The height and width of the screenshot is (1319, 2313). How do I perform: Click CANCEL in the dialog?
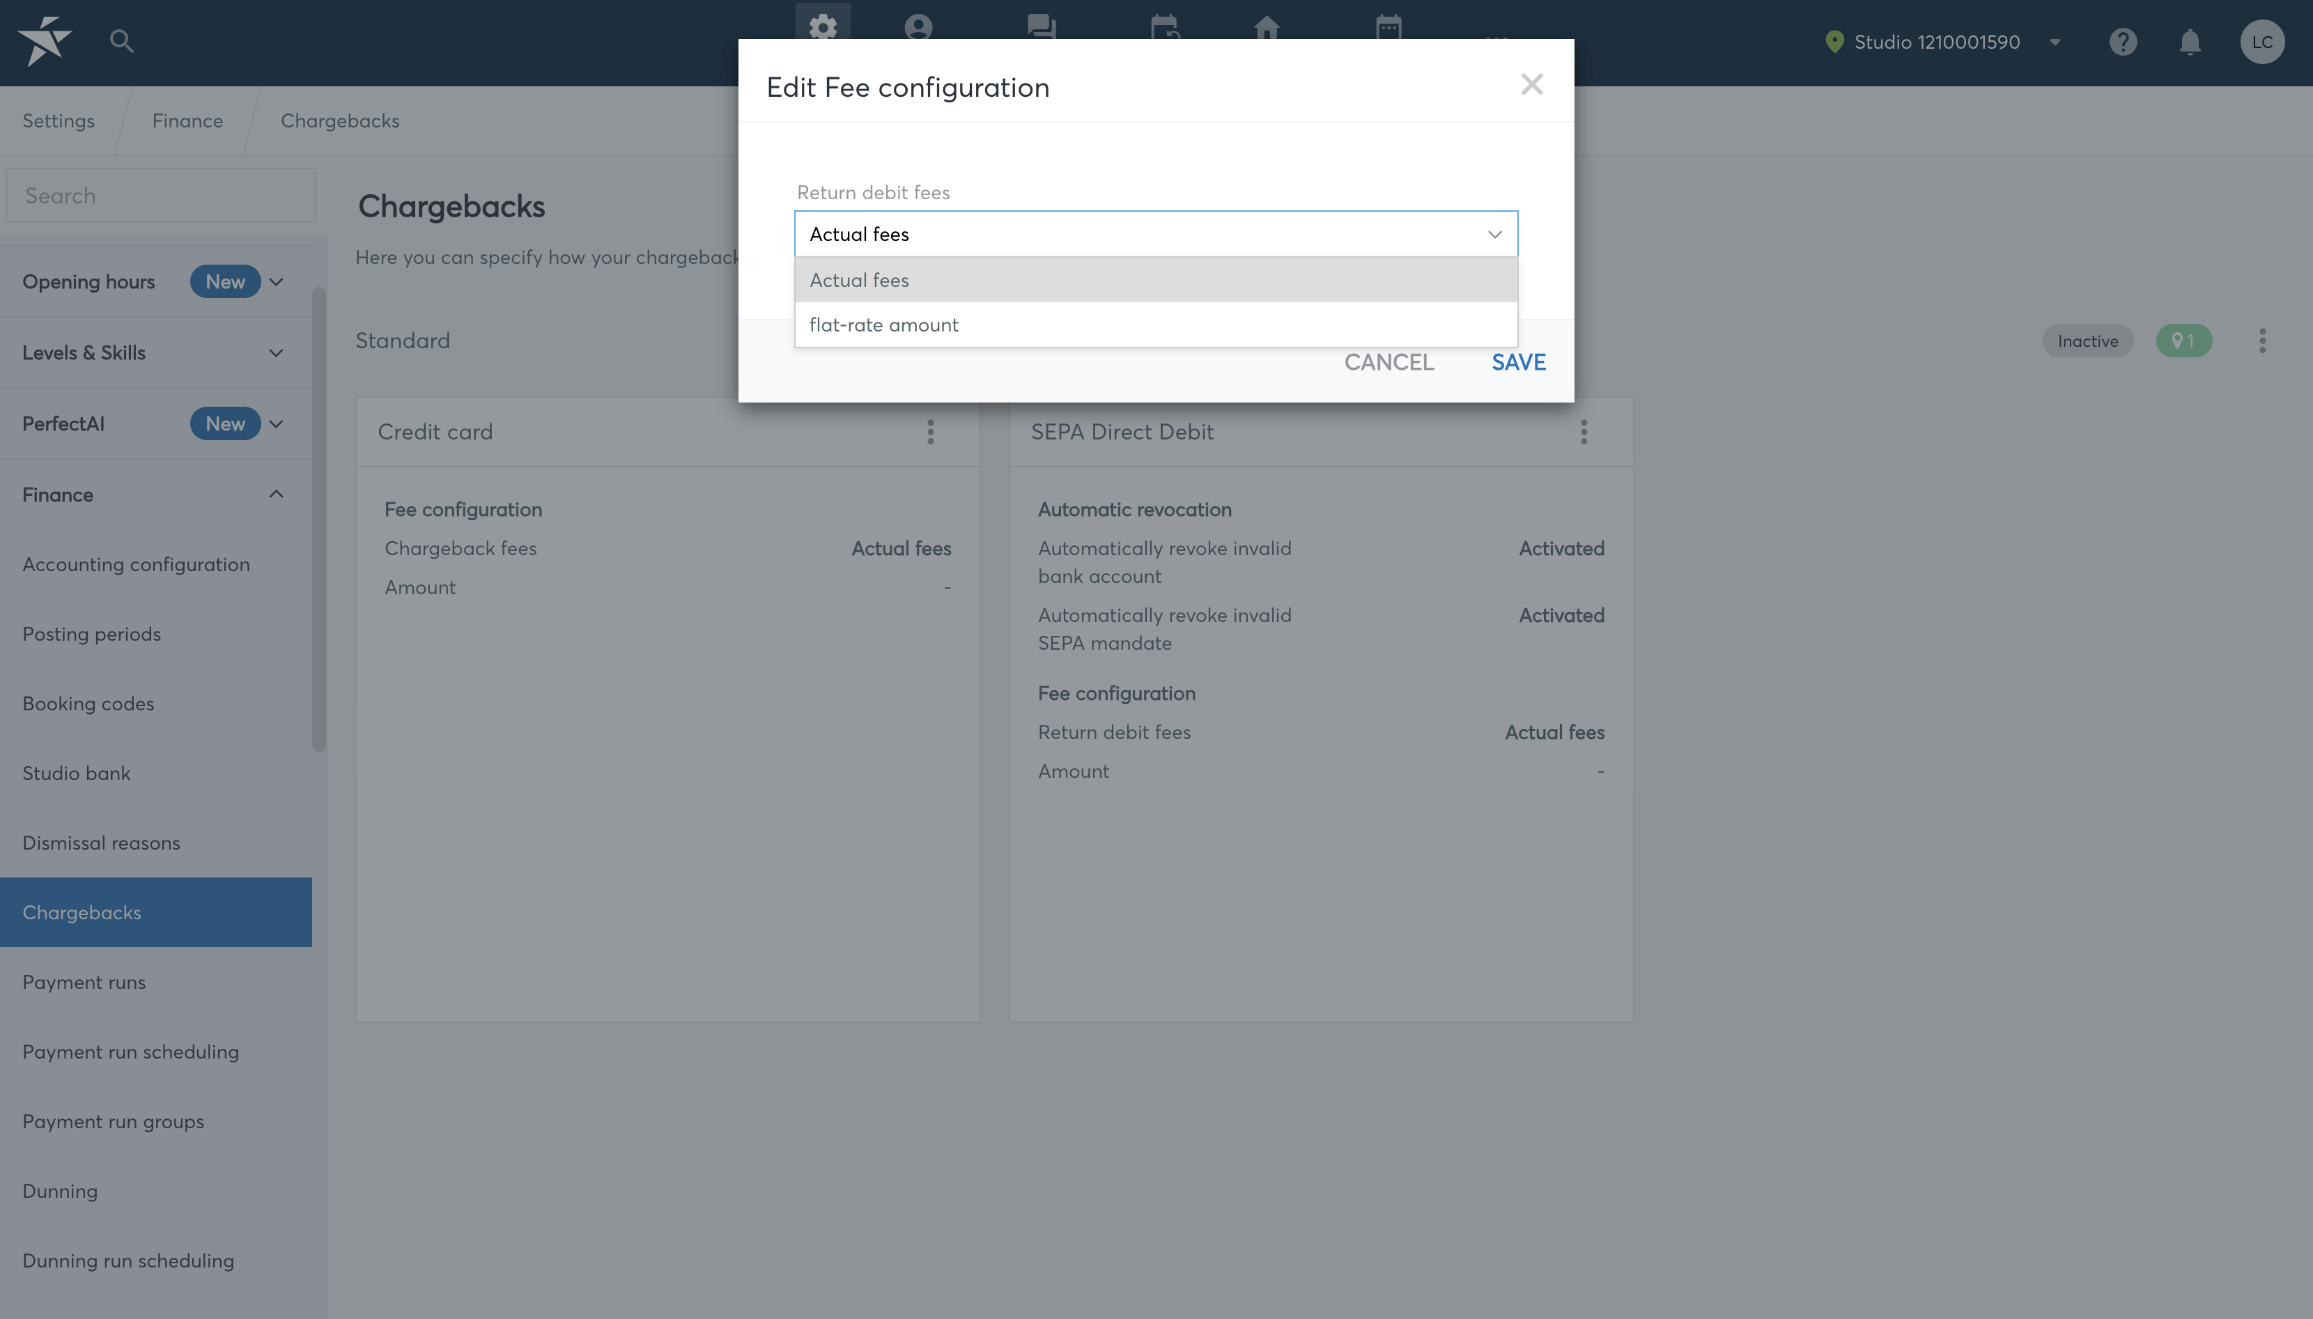[x=1389, y=361]
